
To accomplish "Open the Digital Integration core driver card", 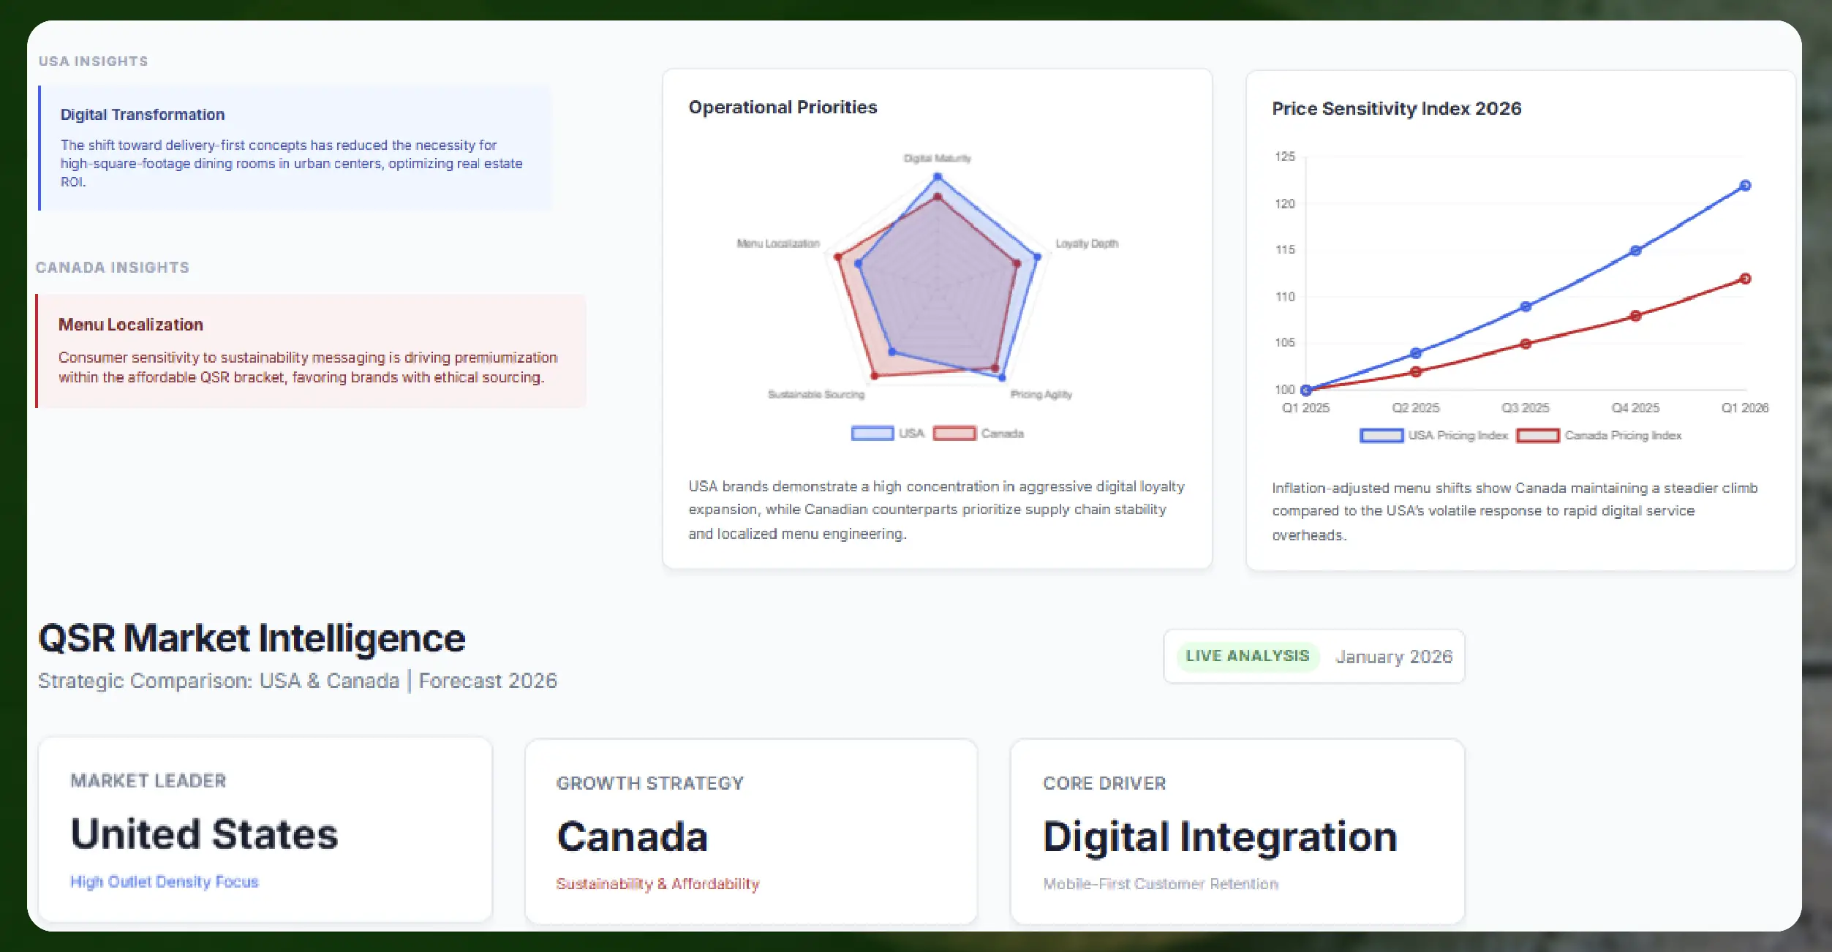I will pos(1236,830).
